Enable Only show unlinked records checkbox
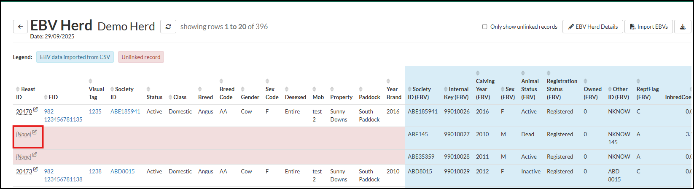Screen dimensions: 694x189 [484, 27]
